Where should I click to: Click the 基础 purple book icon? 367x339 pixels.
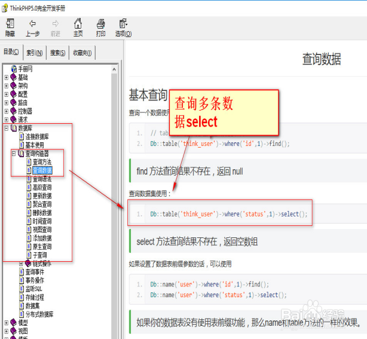[x=14, y=77]
